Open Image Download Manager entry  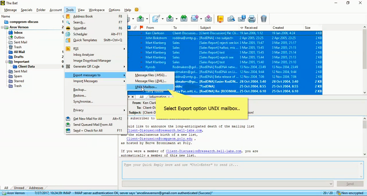tap(95, 60)
